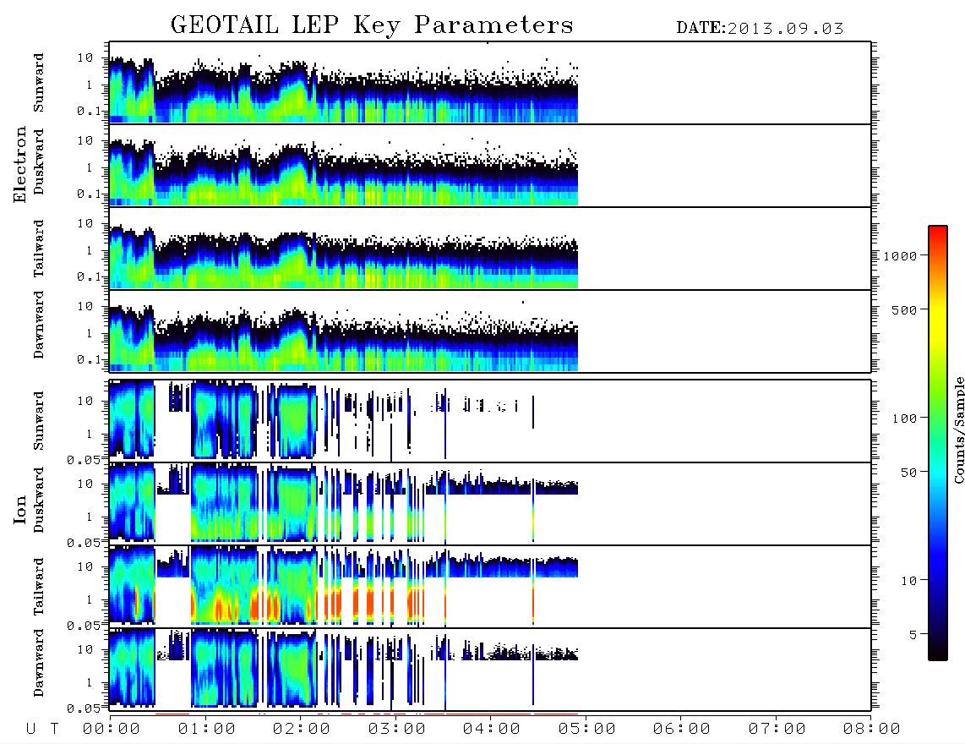The image size is (965, 744).
Task: Click the 06:00 time axis tick
Action: (x=682, y=729)
